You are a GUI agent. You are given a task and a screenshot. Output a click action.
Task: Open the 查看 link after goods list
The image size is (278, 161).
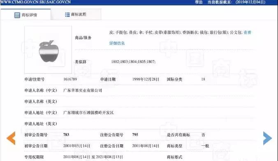pos(247,32)
